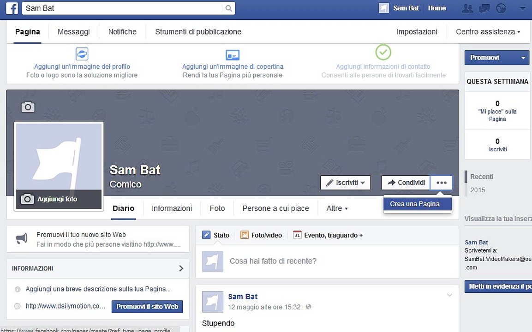The image size is (532, 332).
Task: Click Aggiungi un'immagine di copertina link
Action: 233,66
